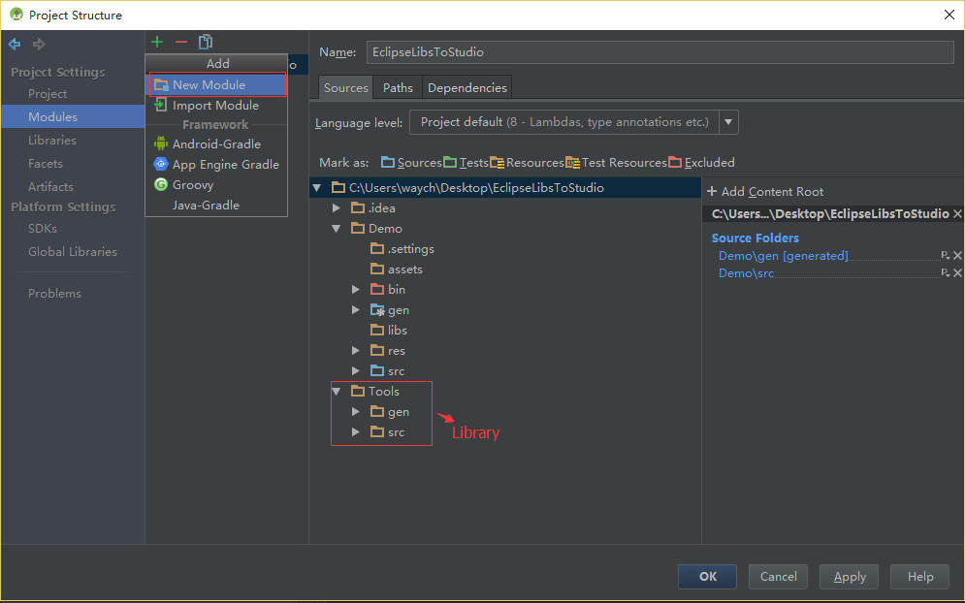Click the Demo\gen [generated] source folder link
The height and width of the screenshot is (603, 965).
784,256
